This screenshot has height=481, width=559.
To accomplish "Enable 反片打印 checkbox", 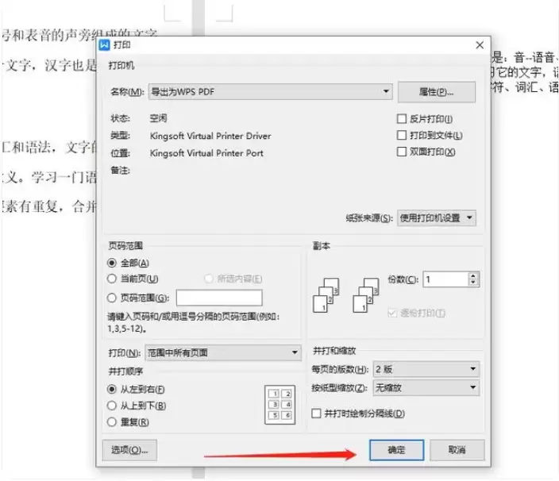I will [x=402, y=118].
